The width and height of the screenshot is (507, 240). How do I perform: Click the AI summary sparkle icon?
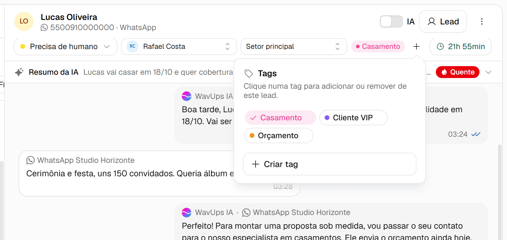(x=19, y=72)
